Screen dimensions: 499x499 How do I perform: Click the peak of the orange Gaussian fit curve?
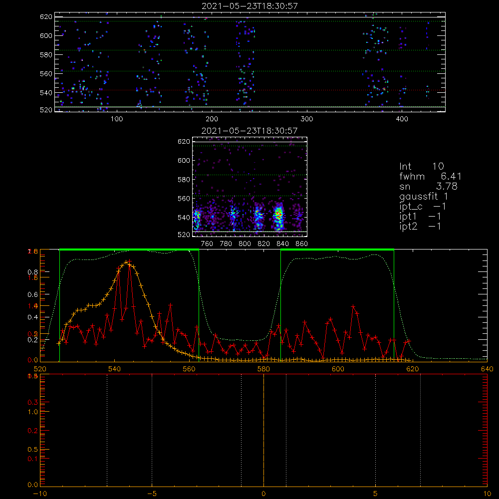(127, 262)
